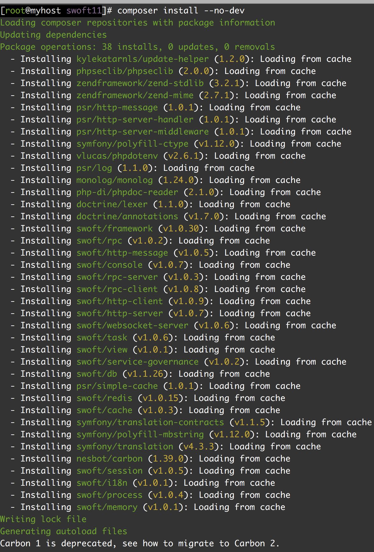Click package name 'nesbot/carbon'
This screenshot has width=374, height=552.
[x=110, y=459]
